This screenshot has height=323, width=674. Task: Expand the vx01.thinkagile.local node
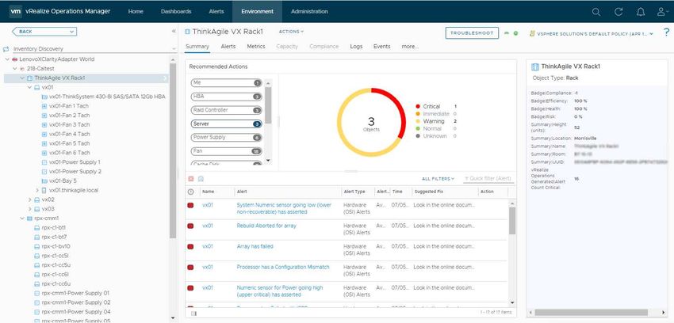[37, 191]
